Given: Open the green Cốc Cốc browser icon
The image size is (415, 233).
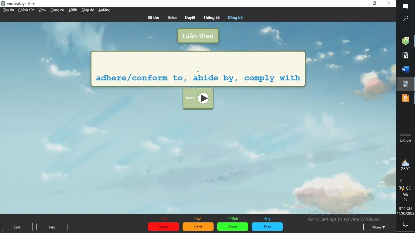Looking at the screenshot, I should pos(405,41).
